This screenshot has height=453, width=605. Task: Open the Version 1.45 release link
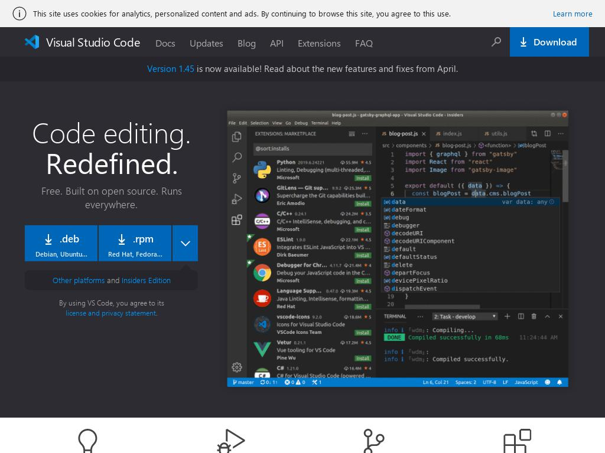[170, 69]
